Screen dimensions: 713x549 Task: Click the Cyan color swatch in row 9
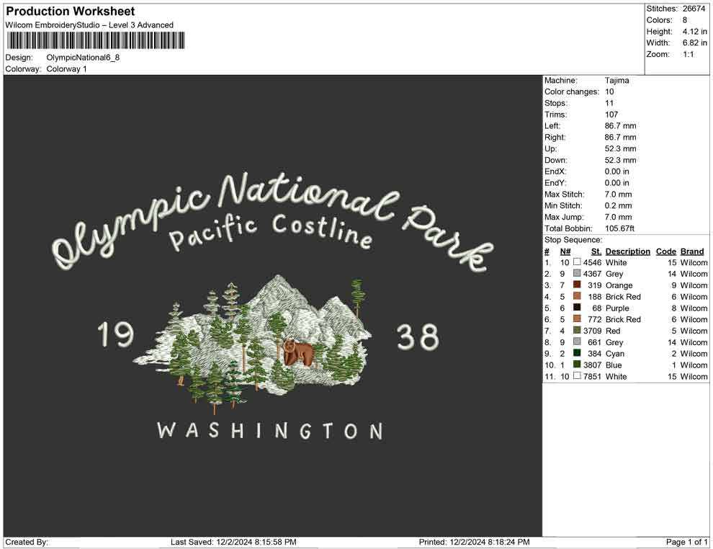point(577,353)
